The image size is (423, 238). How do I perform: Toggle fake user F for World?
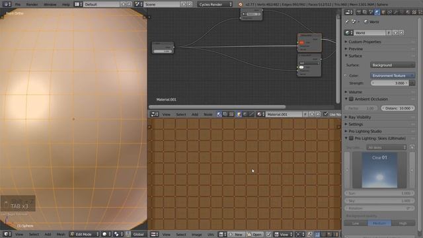click(x=389, y=32)
